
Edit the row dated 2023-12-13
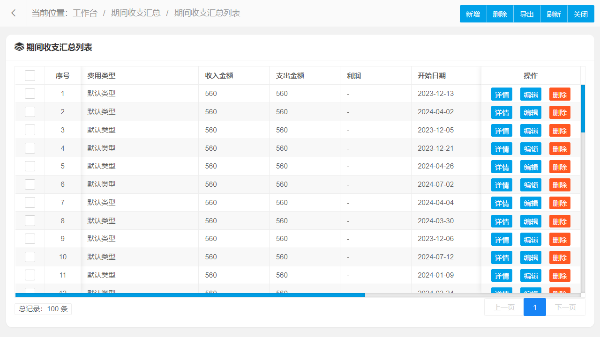tap(531, 94)
